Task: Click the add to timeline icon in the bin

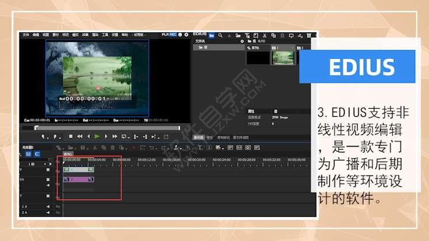Action: point(300,36)
